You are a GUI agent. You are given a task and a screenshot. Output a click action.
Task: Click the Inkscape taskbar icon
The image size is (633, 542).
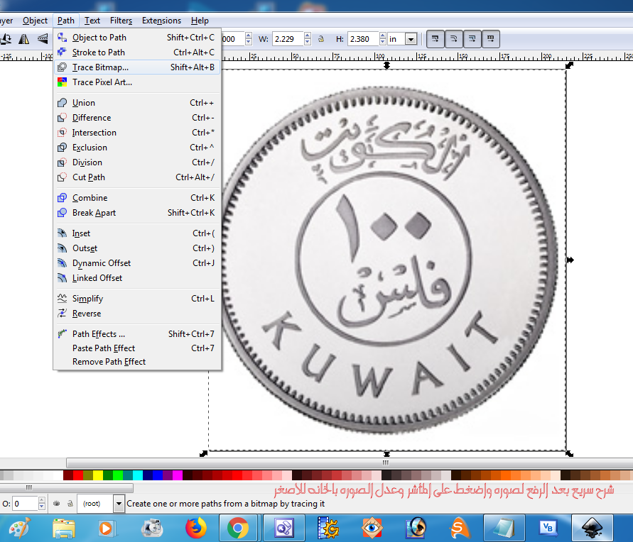point(593,528)
